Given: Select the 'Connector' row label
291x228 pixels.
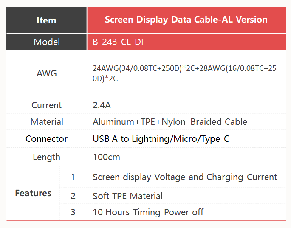Looking at the screenshot, I should pos(46,139).
